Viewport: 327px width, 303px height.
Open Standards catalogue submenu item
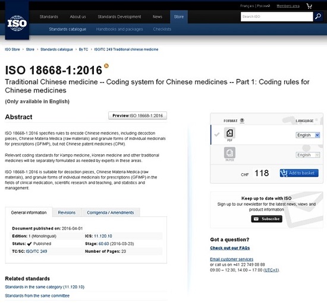tap(68, 29)
